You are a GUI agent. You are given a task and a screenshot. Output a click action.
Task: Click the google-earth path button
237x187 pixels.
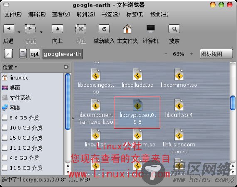point(62,54)
